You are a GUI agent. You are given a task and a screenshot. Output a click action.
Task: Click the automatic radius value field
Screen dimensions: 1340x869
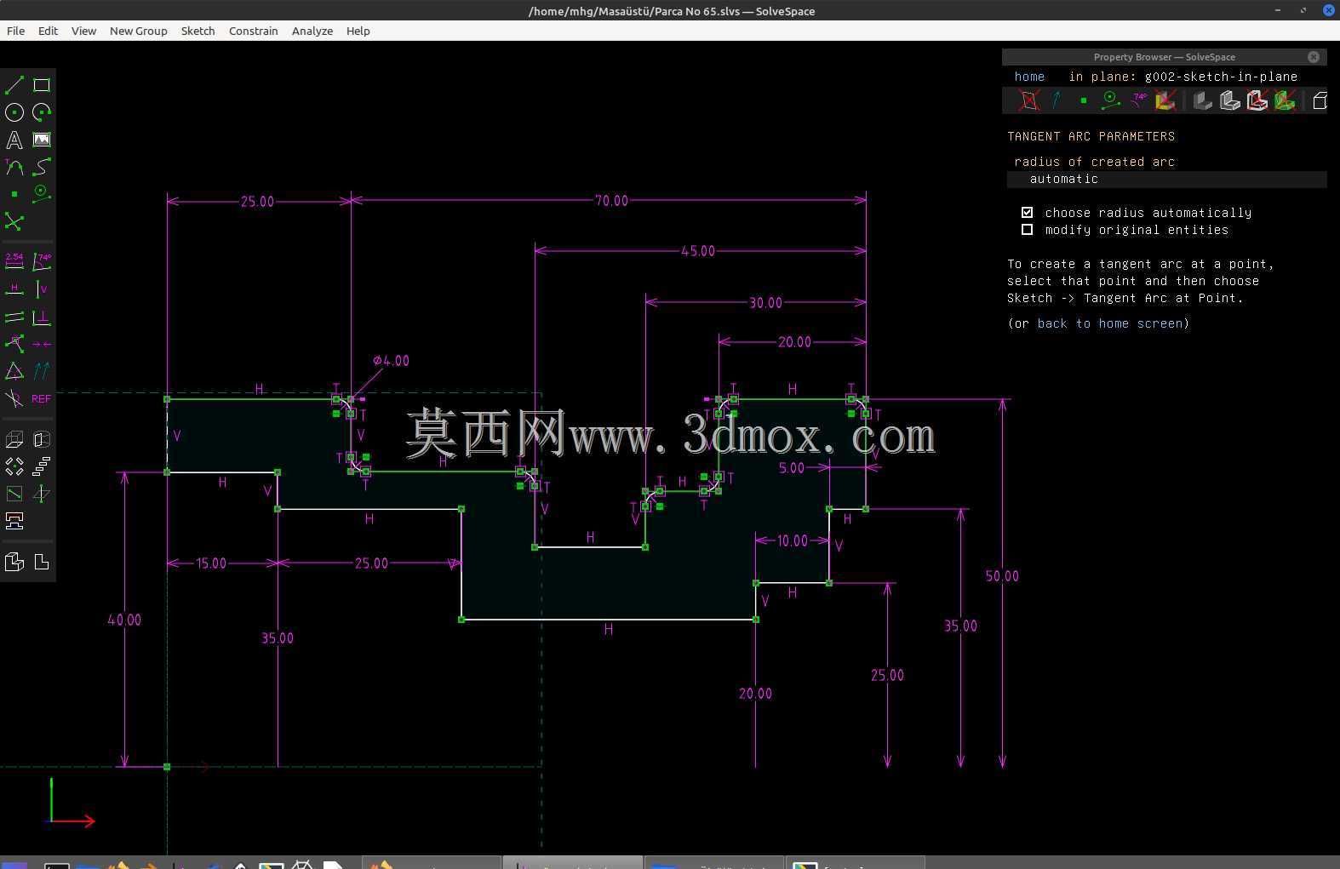1166,179
